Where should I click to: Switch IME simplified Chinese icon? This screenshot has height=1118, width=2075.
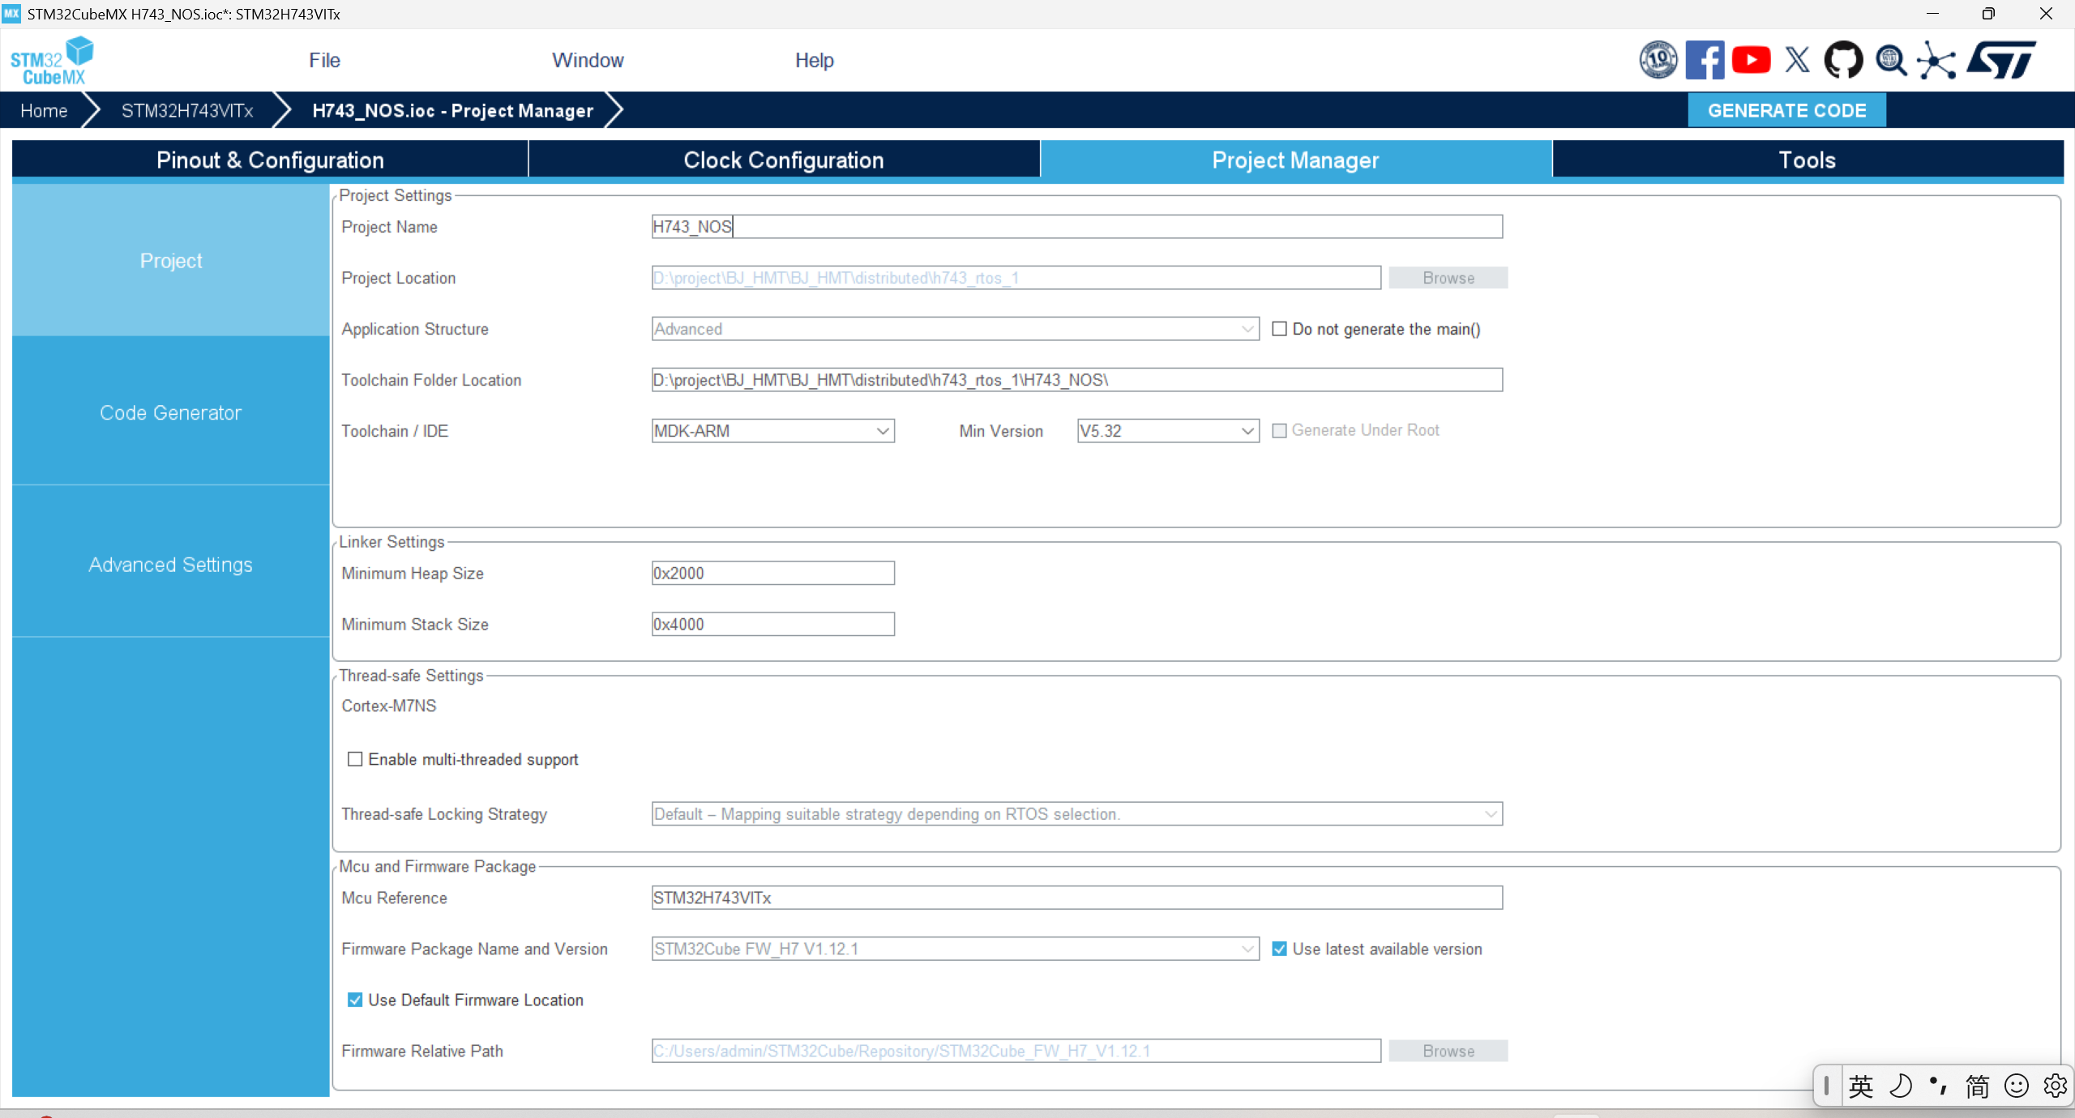(1977, 1086)
